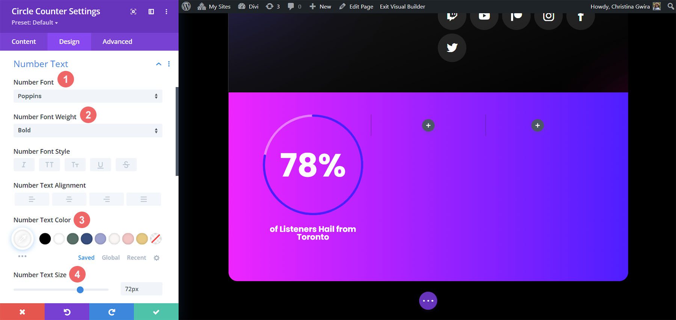Click the transparent no-color swatch
The height and width of the screenshot is (320, 676).
[x=156, y=239]
